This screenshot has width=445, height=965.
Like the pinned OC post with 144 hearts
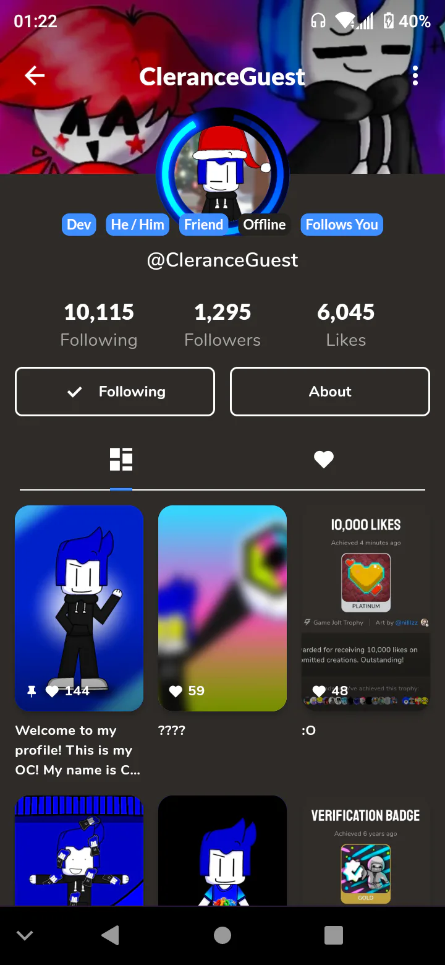point(52,691)
